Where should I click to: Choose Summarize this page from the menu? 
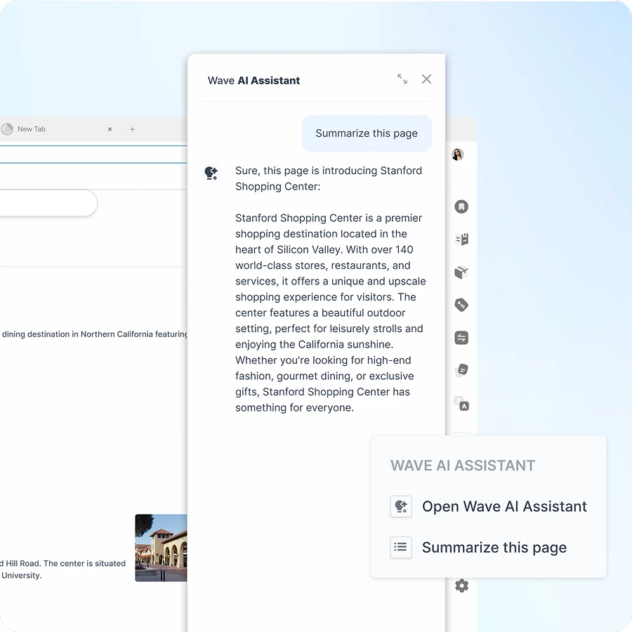[494, 548]
